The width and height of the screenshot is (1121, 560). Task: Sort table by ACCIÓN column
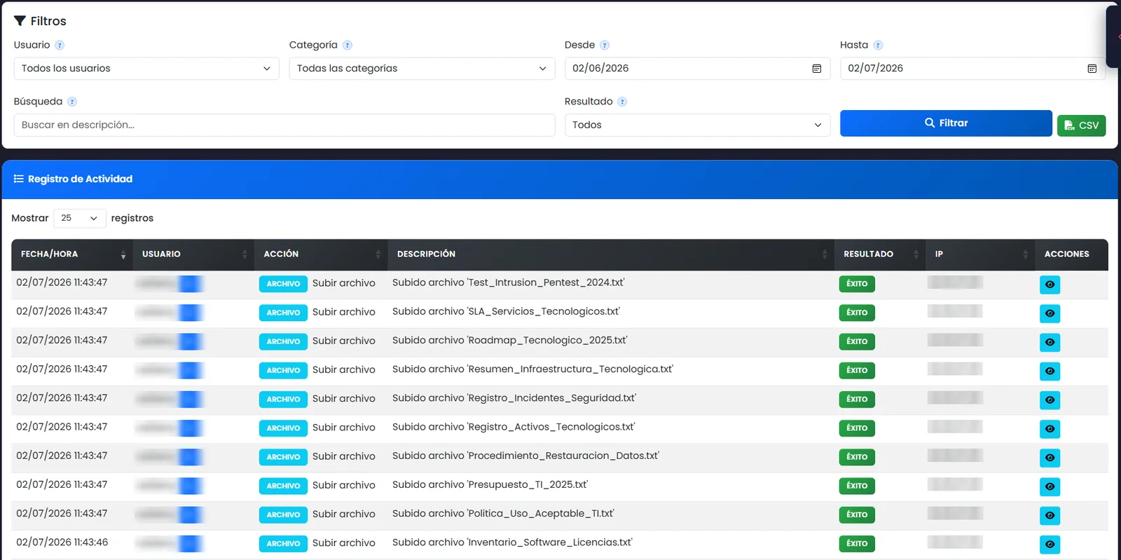click(x=321, y=254)
